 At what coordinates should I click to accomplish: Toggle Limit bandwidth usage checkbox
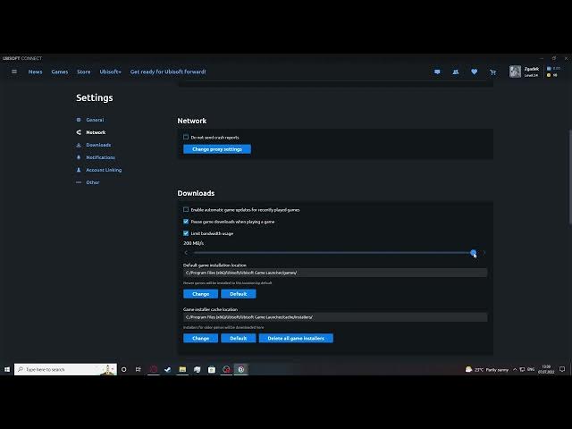(186, 233)
